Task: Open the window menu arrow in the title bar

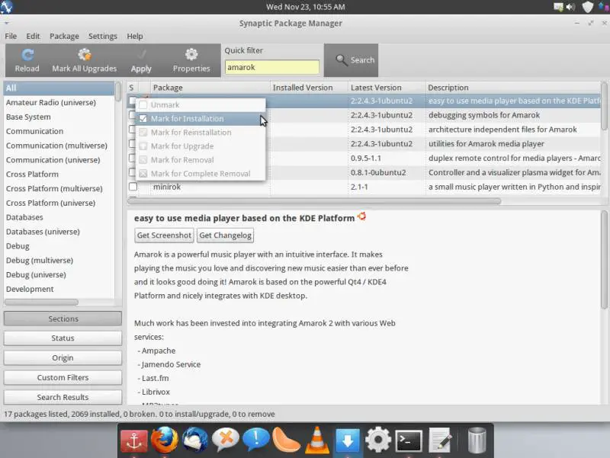Action: (x=7, y=24)
